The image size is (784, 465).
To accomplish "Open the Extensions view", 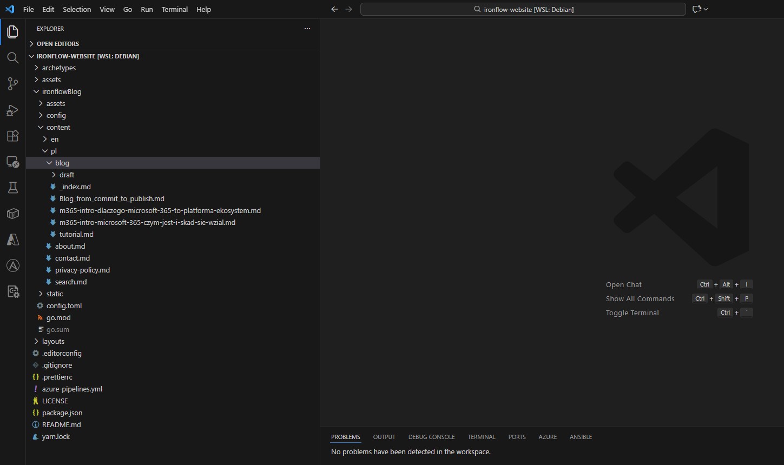I will point(12,136).
